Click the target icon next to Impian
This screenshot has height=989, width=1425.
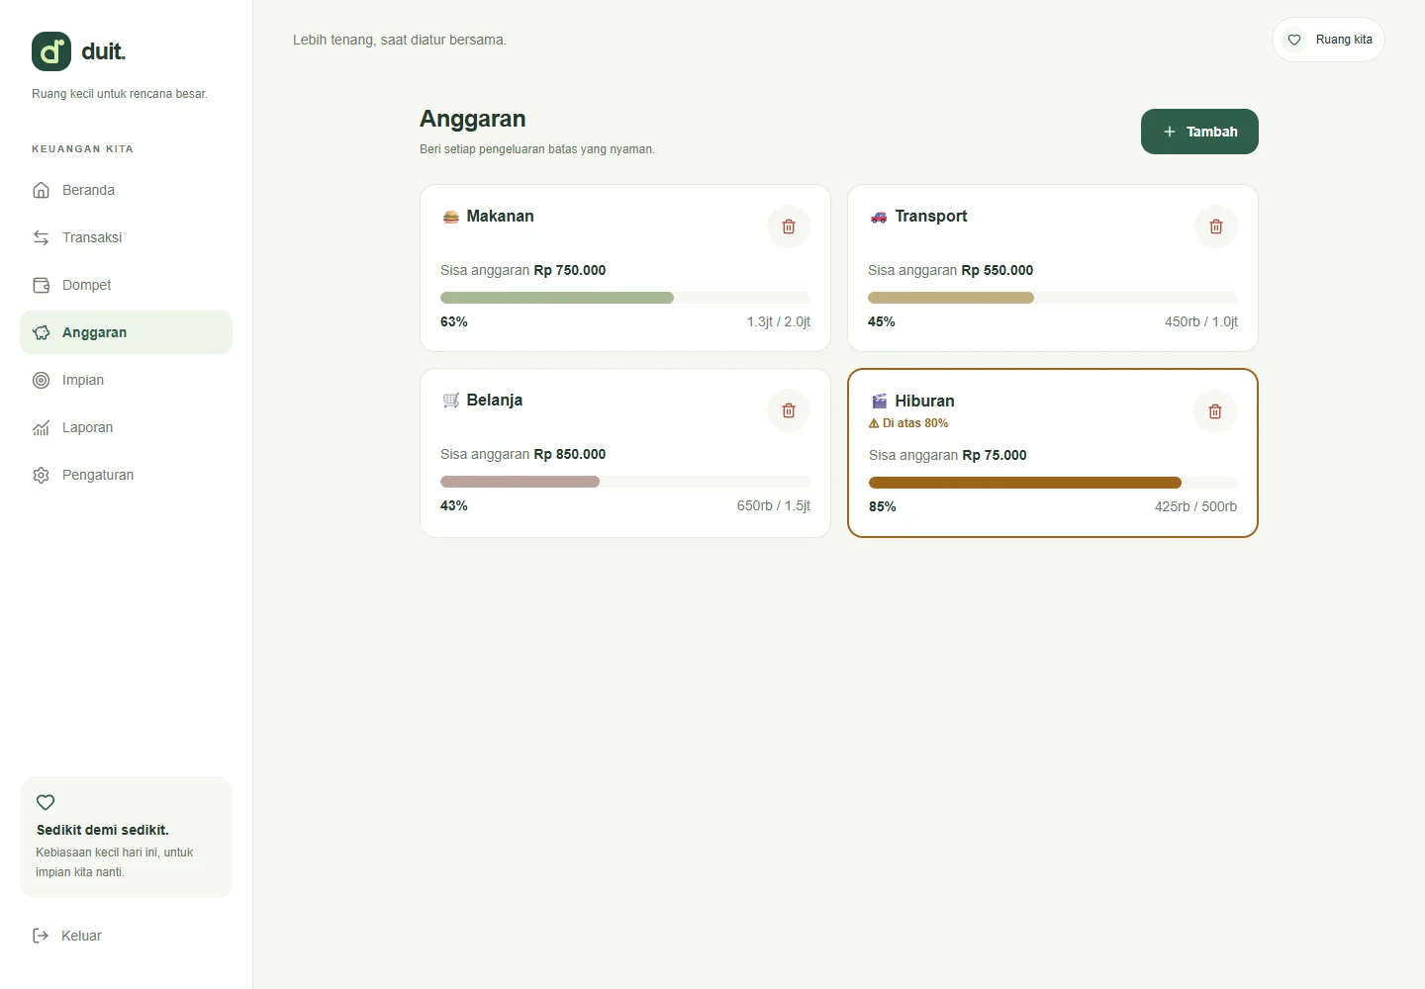[41, 380]
